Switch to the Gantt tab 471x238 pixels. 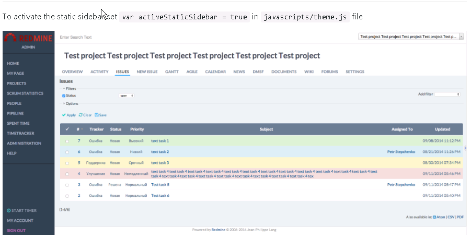click(171, 72)
